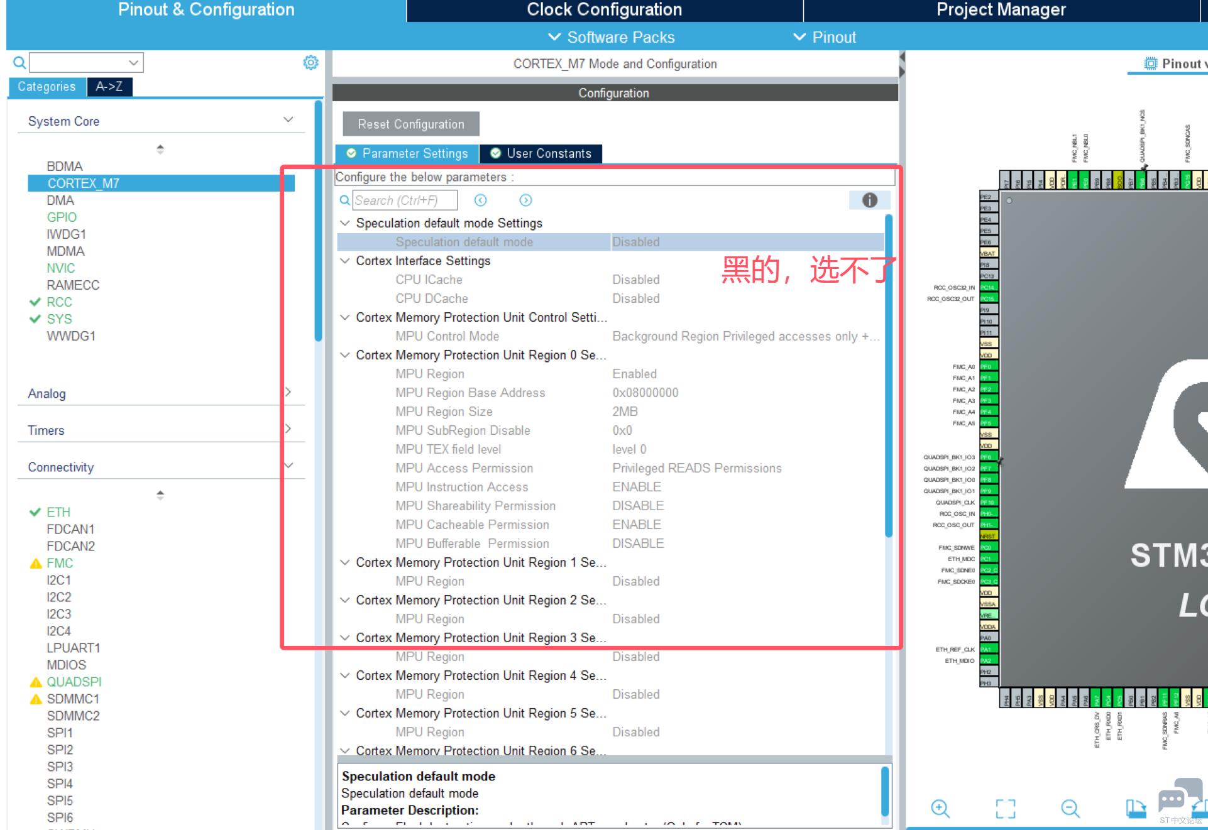Open the Software Packs menu
The width and height of the screenshot is (1208, 830).
(x=612, y=38)
